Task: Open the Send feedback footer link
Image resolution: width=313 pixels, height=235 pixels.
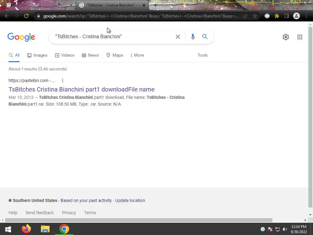Action: pyautogui.click(x=40, y=213)
